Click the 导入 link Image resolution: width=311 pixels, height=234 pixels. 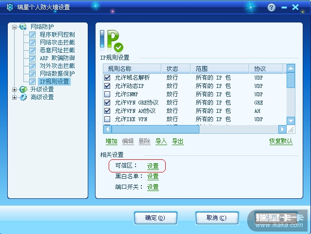pos(161,141)
